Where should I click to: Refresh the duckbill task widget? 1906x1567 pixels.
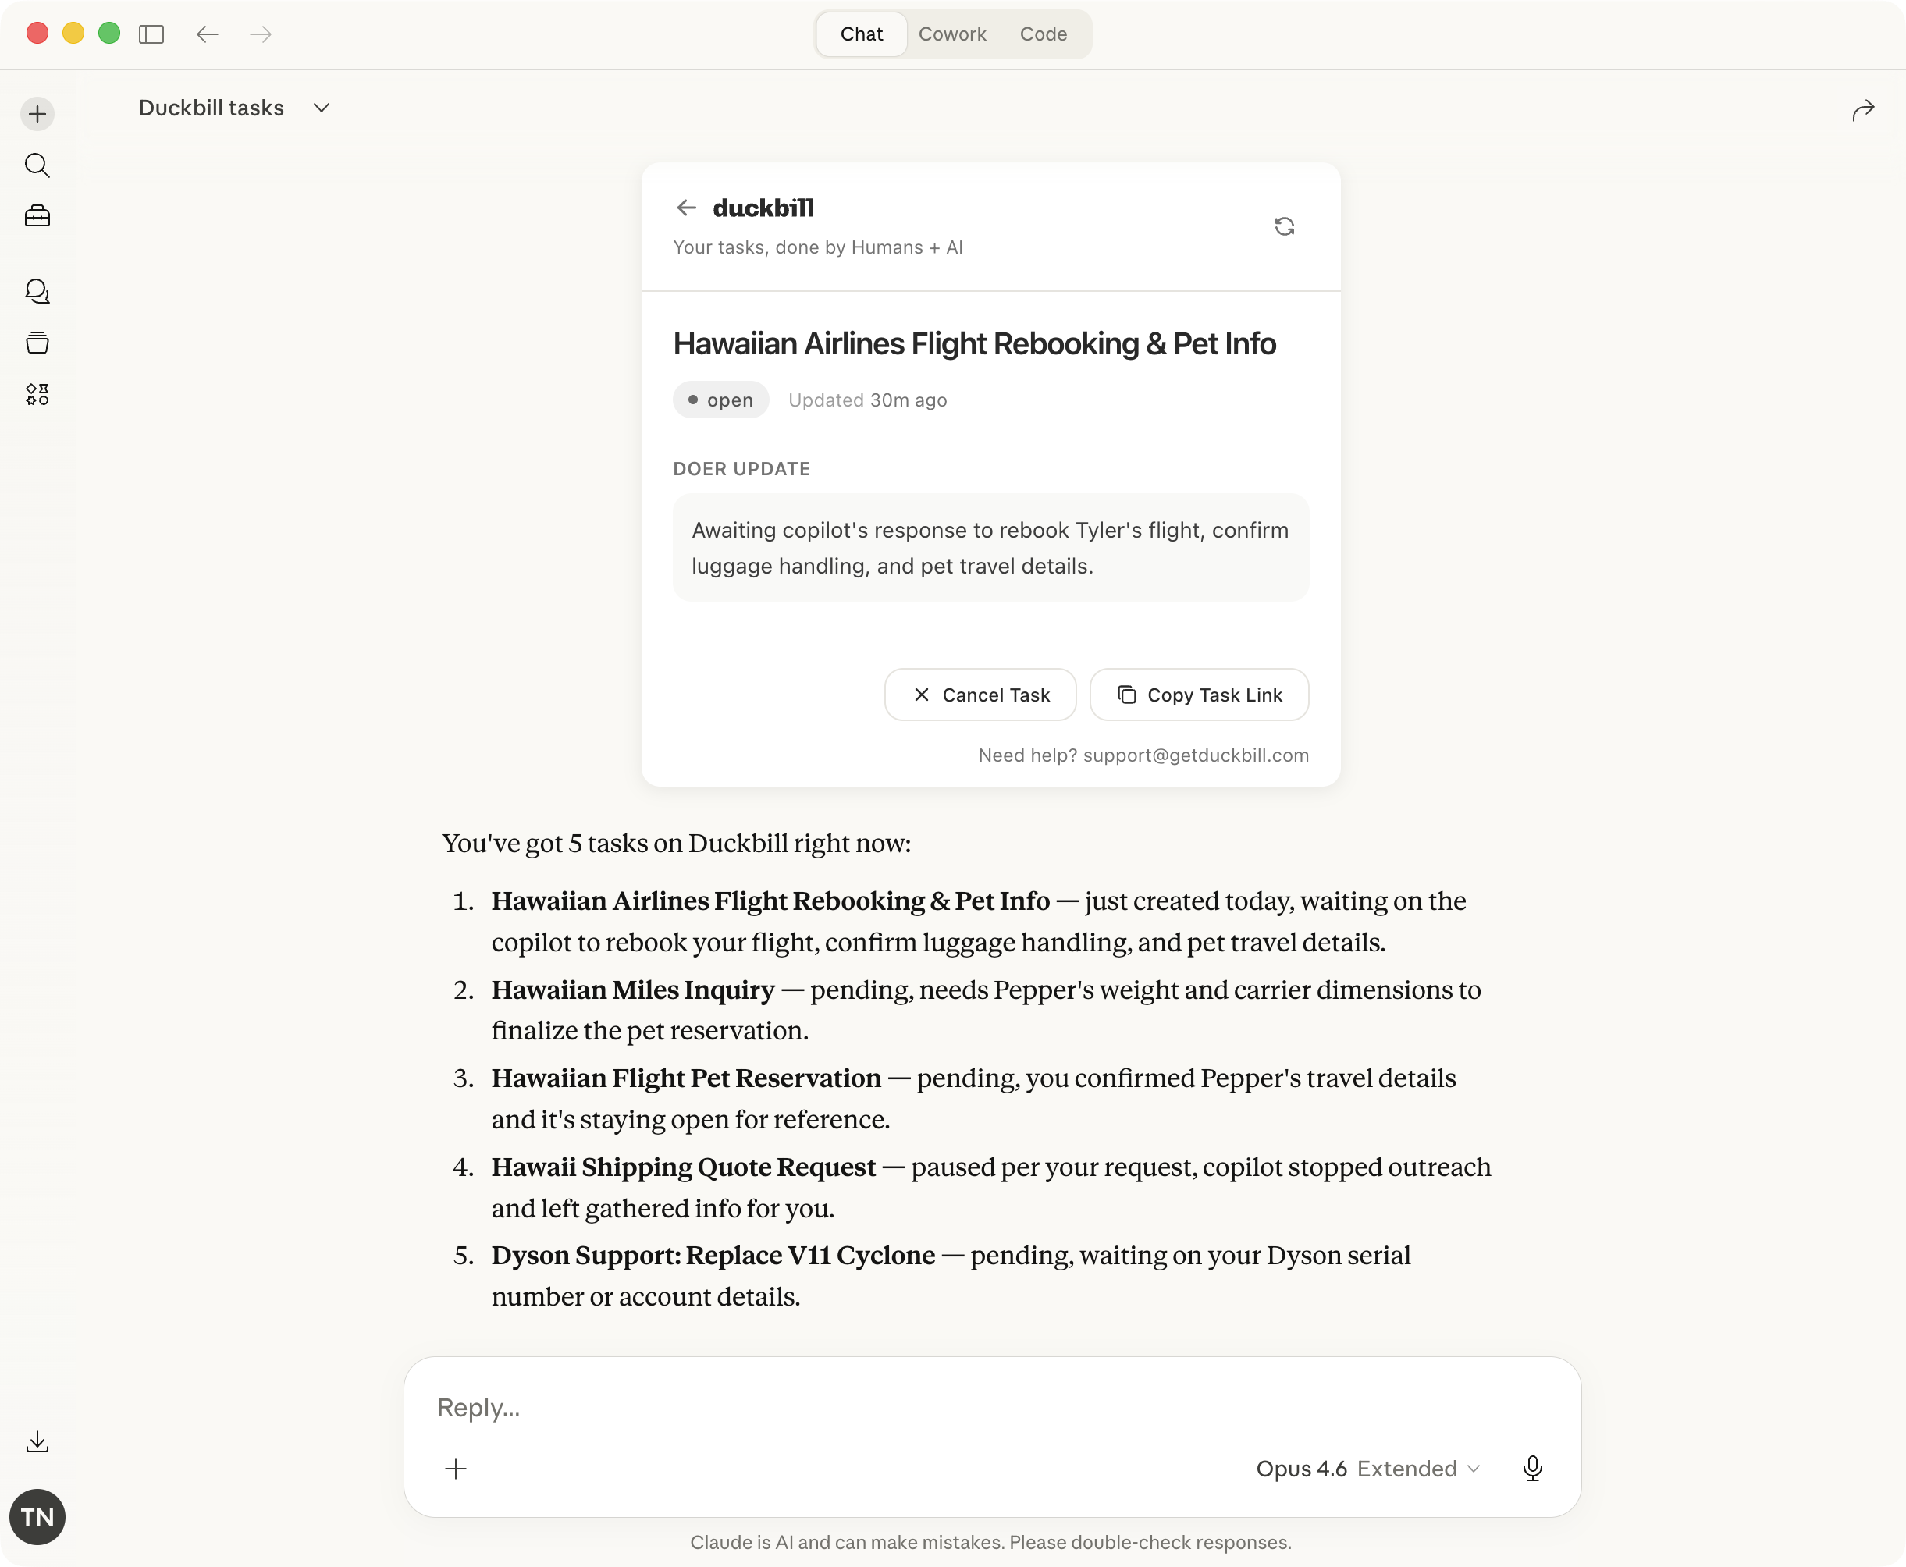(x=1285, y=226)
